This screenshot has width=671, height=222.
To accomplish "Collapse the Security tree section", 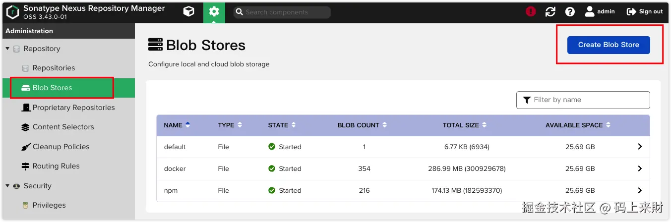I will [7, 186].
